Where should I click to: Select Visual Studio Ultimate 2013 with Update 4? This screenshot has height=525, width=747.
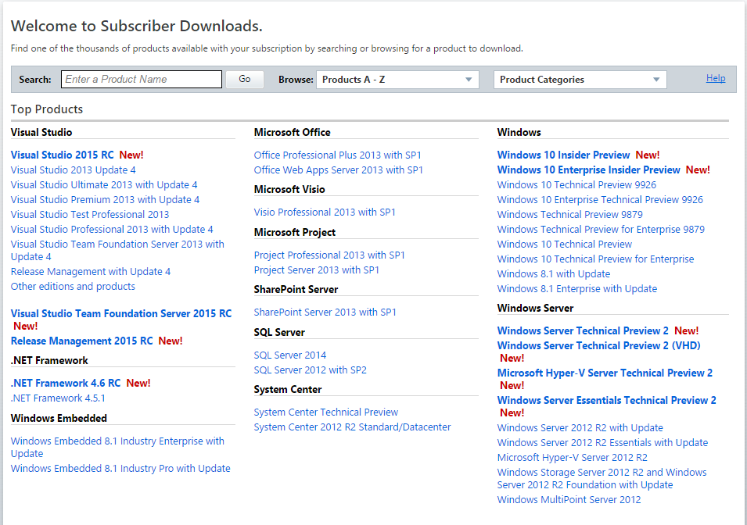click(x=104, y=184)
